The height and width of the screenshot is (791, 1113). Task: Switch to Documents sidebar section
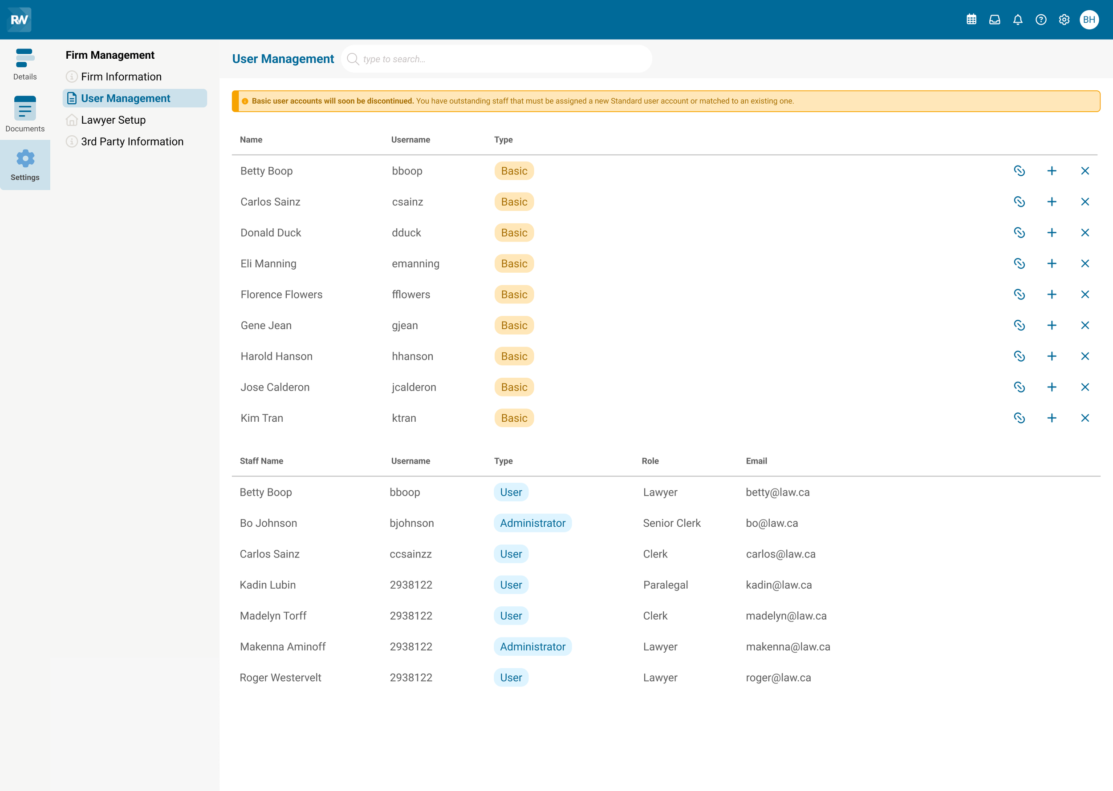pyautogui.click(x=25, y=114)
